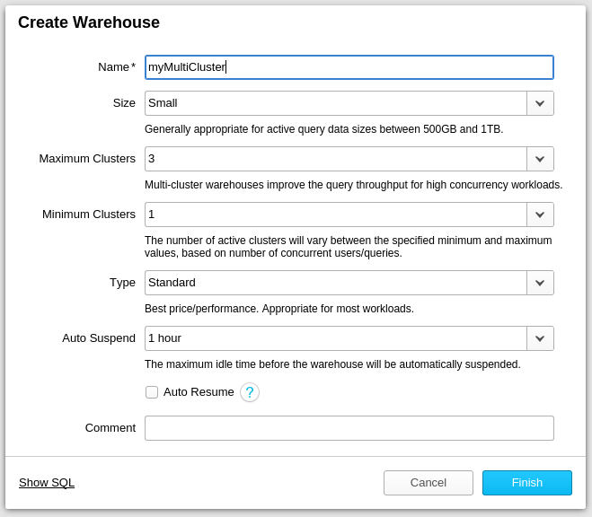
Task: Focus the Name field containing myMultiCluster
Action: (x=349, y=67)
